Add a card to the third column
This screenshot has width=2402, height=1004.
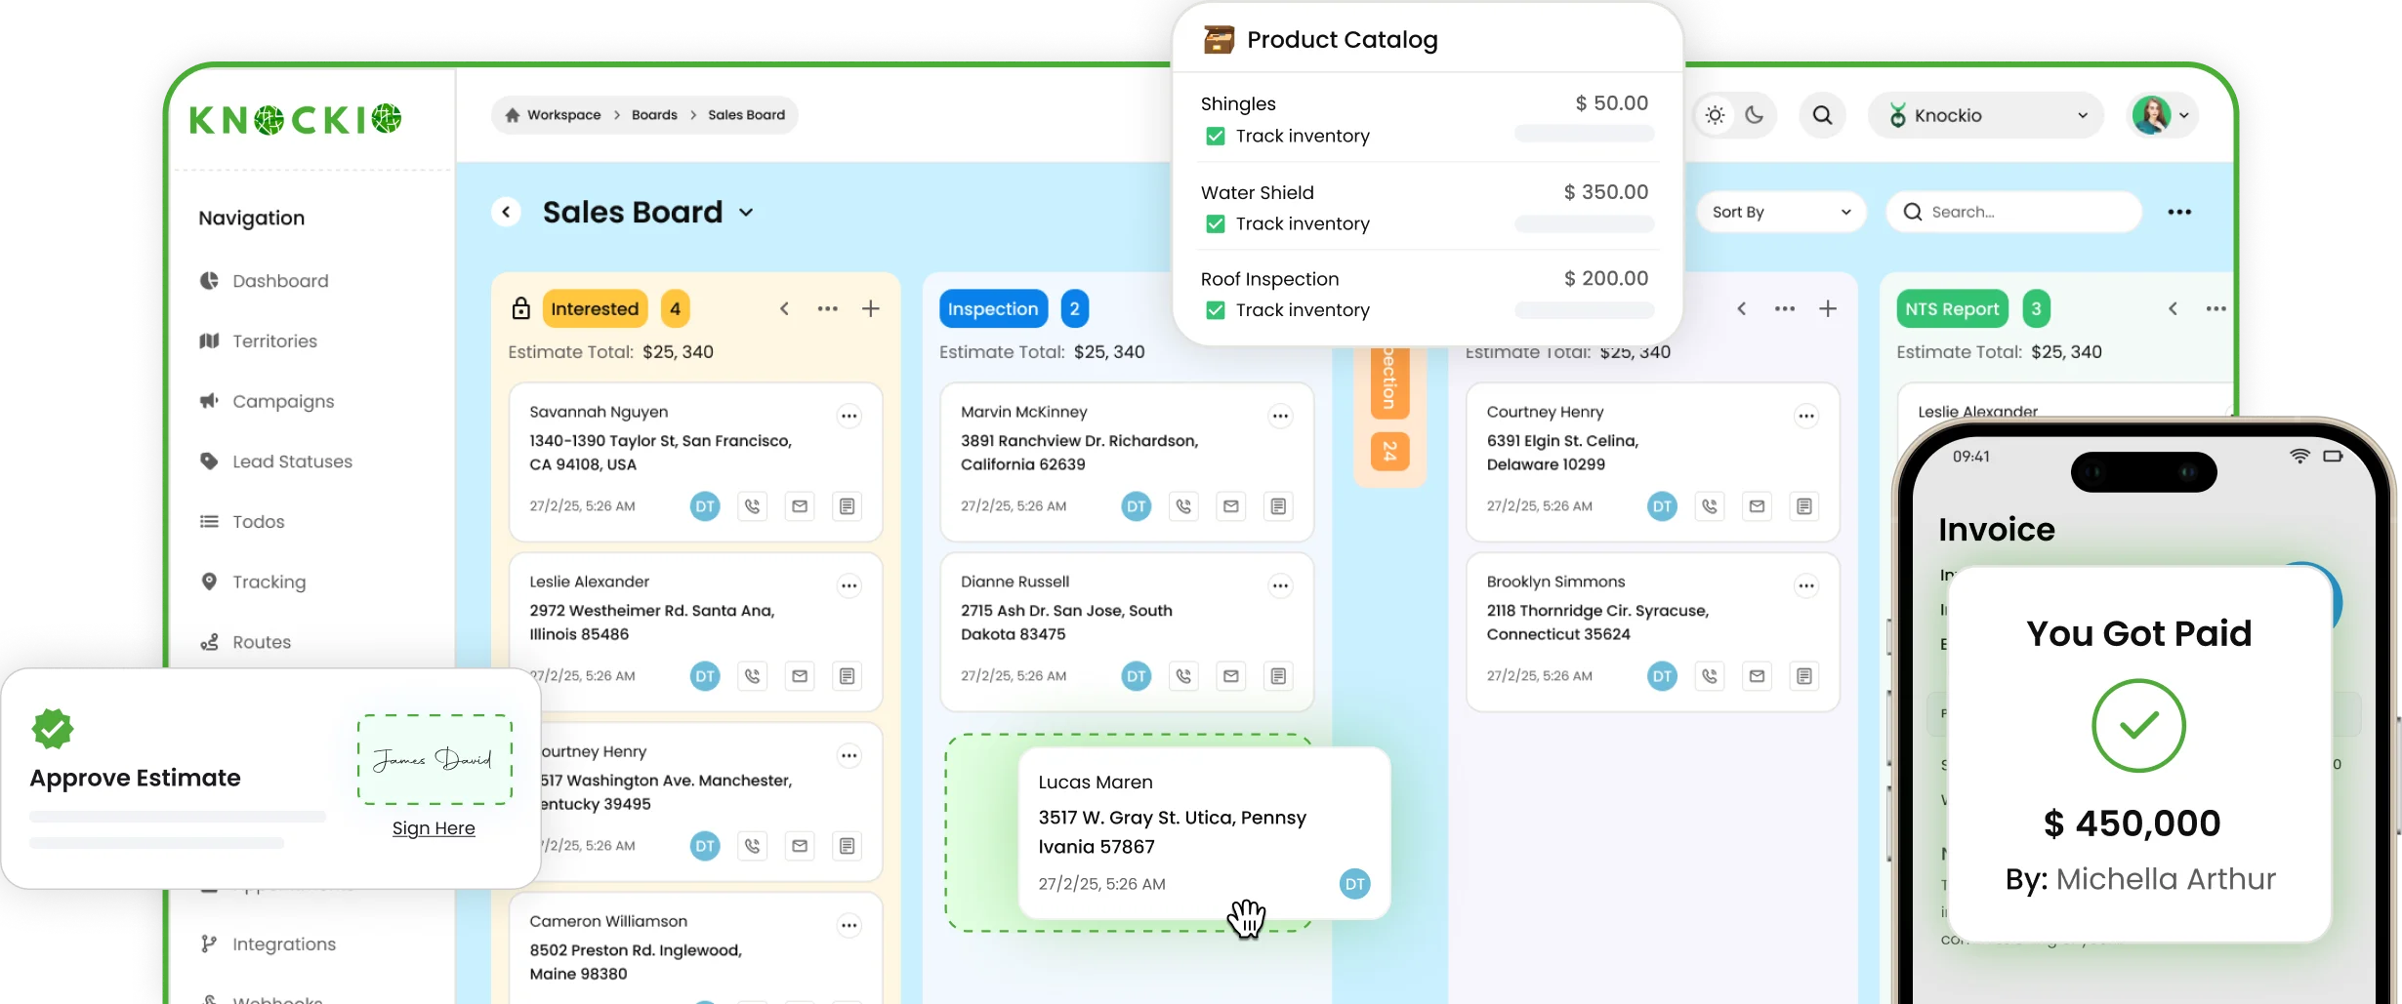(x=1828, y=308)
